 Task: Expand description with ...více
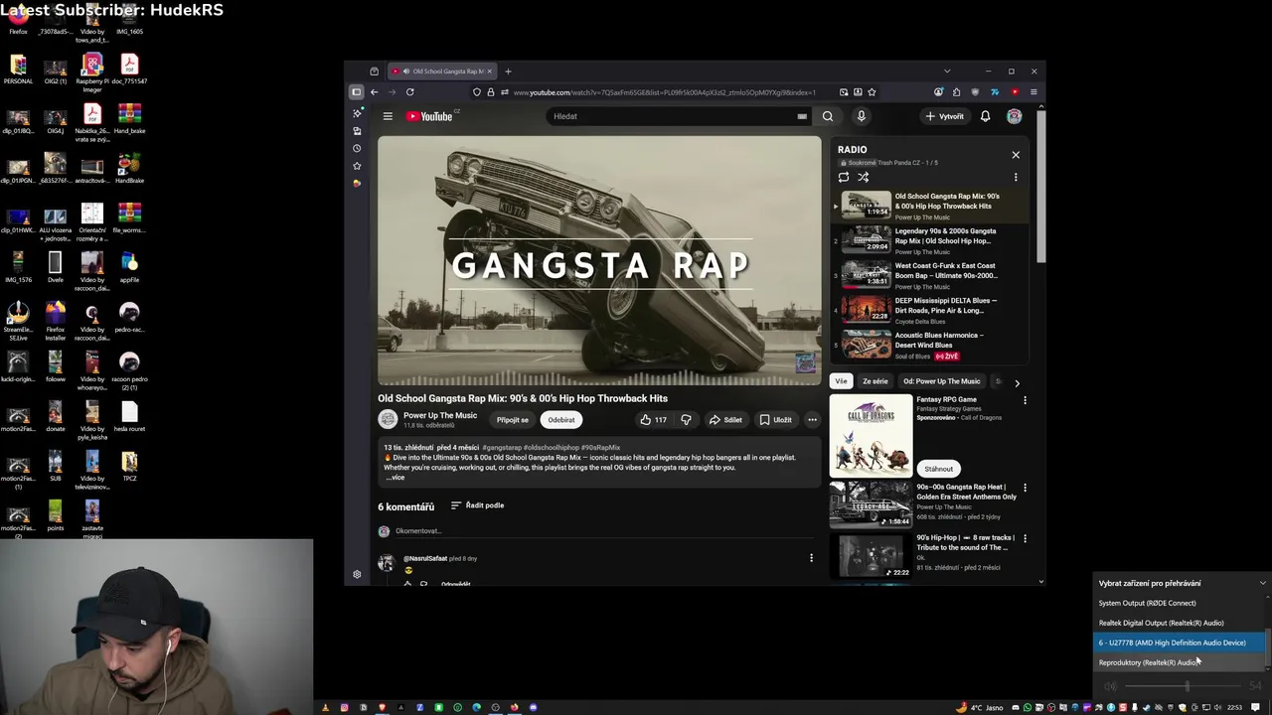(395, 478)
